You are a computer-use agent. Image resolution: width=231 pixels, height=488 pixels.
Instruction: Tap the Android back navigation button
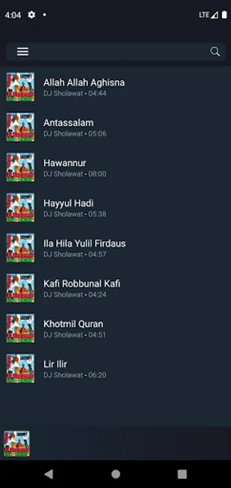point(49,474)
